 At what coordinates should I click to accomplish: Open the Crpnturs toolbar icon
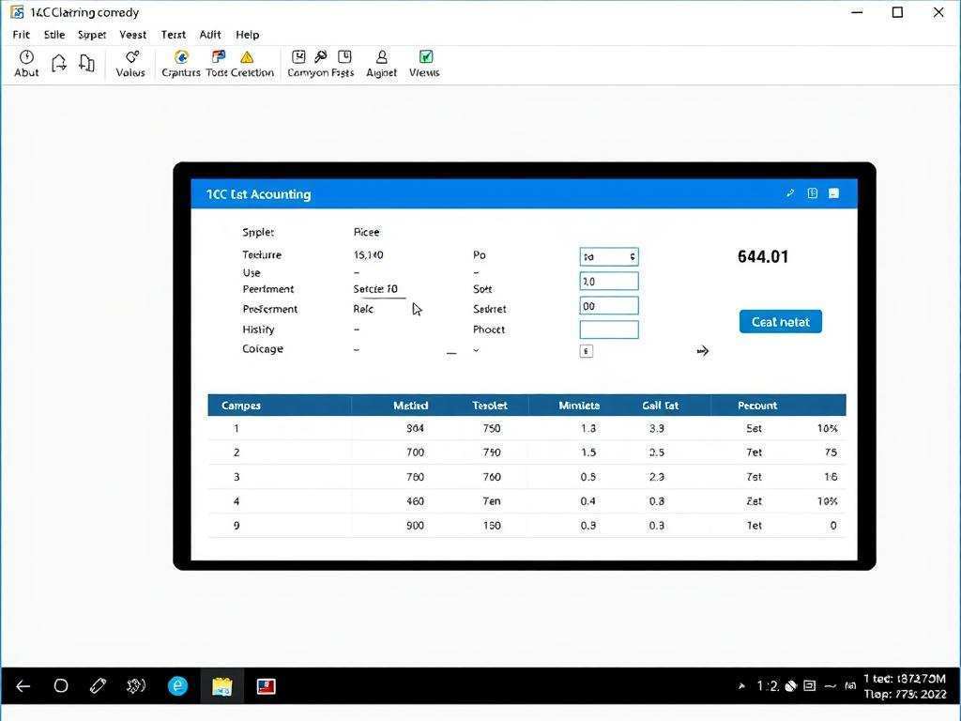pos(181,58)
